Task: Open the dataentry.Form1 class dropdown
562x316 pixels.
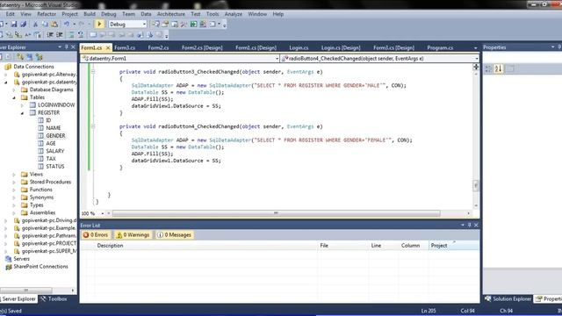Action: pos(277,59)
